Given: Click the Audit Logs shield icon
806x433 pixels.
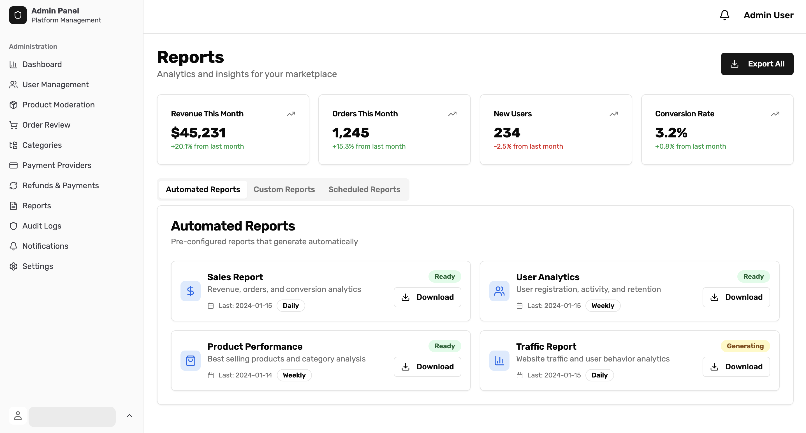Looking at the screenshot, I should [13, 225].
